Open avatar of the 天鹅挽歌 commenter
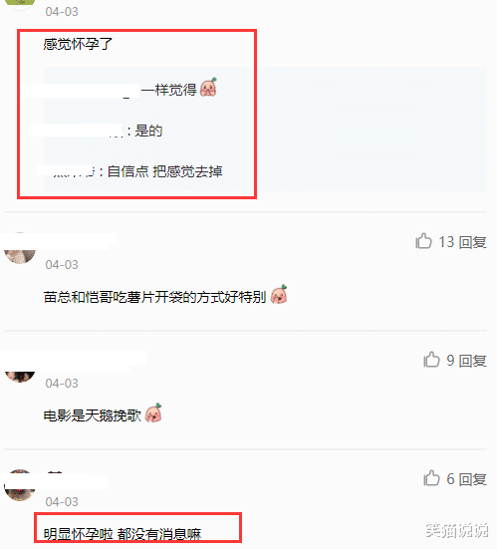This screenshot has height=549, width=497. pyautogui.click(x=20, y=376)
